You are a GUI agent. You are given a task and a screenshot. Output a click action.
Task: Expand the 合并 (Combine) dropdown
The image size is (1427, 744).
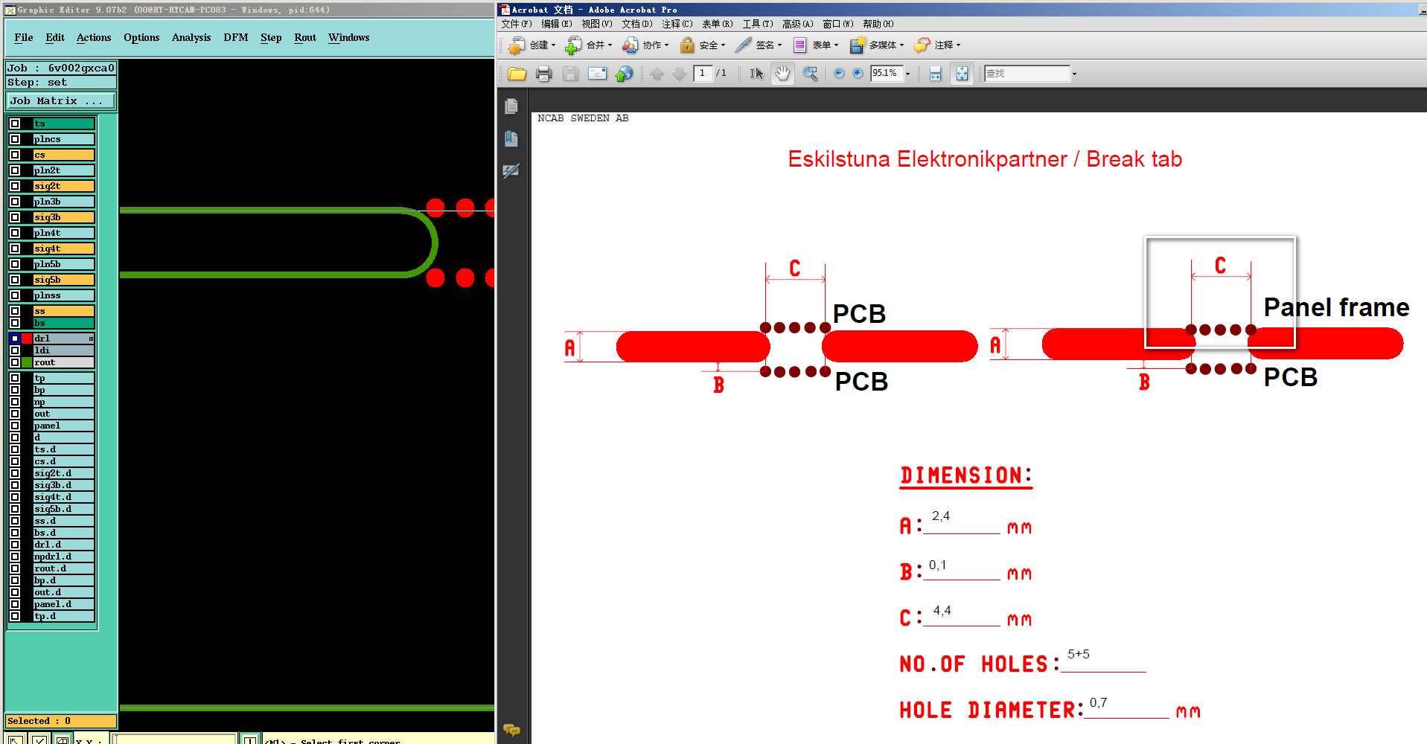pyautogui.click(x=610, y=45)
